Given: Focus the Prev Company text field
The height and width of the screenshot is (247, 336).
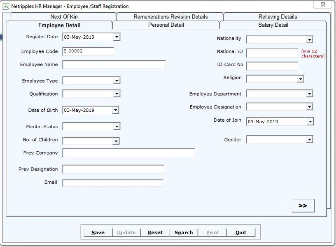Looking at the screenshot, I should pos(128,153).
